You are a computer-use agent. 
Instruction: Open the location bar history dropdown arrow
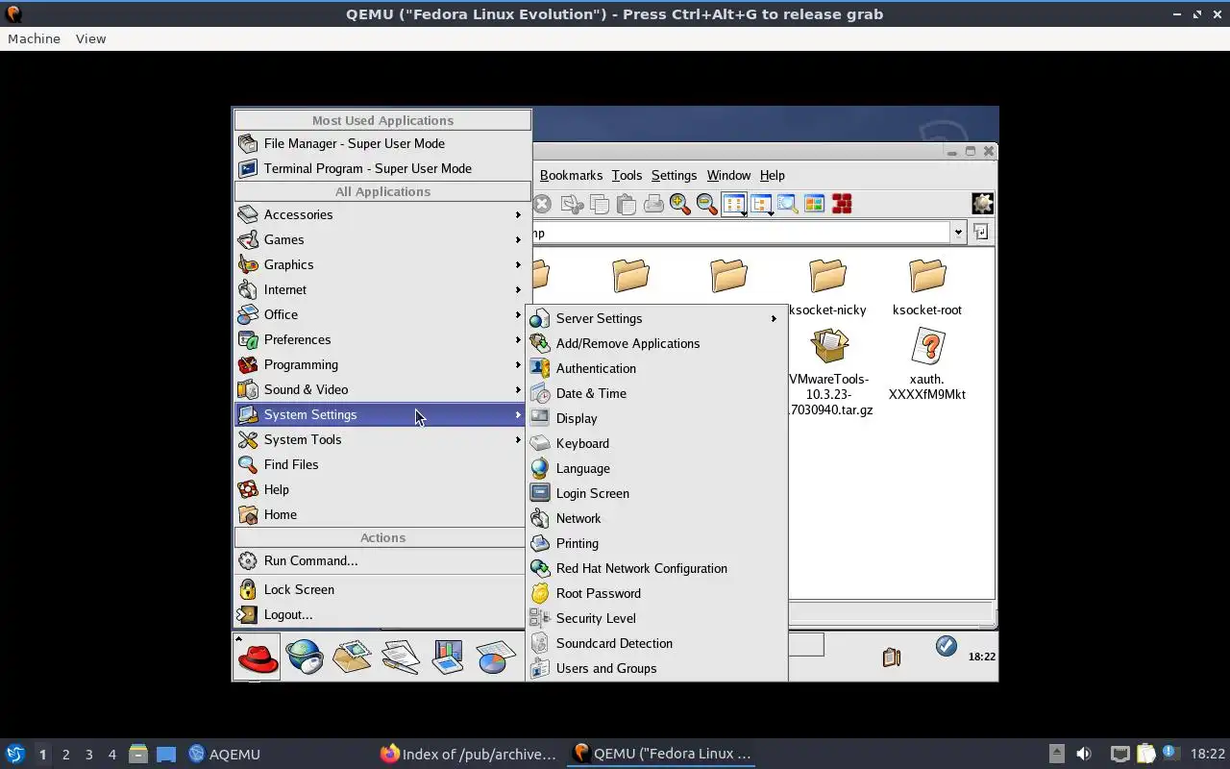click(958, 232)
